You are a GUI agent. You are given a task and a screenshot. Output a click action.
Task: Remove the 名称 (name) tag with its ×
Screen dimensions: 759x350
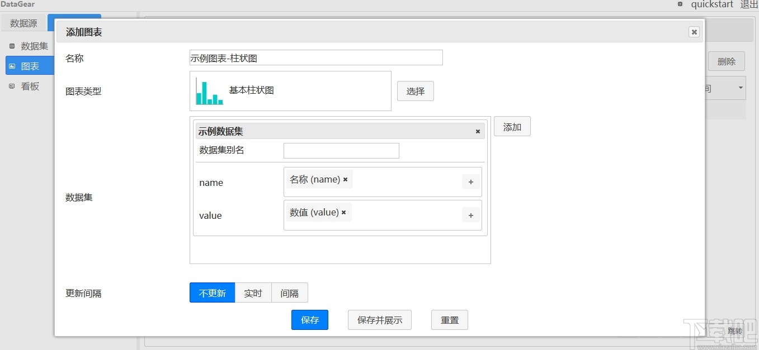345,179
